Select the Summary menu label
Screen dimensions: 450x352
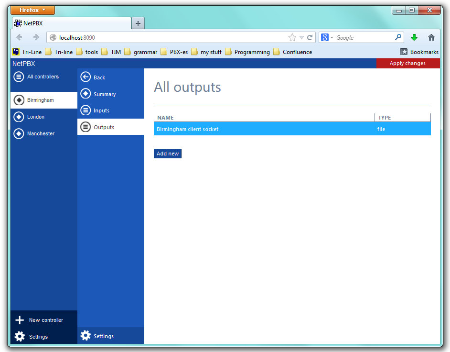pyautogui.click(x=105, y=94)
